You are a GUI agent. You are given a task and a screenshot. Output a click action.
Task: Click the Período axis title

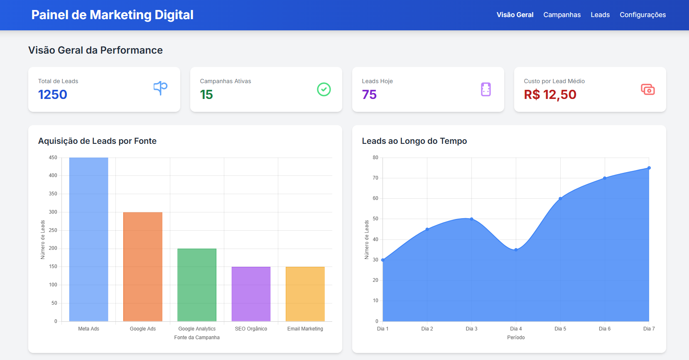pos(516,338)
